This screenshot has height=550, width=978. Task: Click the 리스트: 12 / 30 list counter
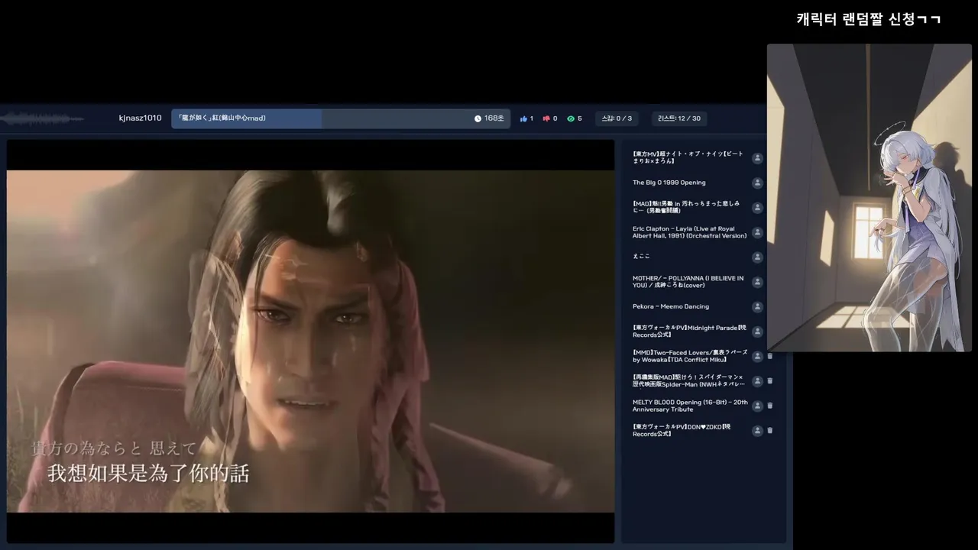[679, 118]
